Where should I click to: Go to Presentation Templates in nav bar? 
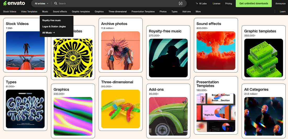pos(143,11)
